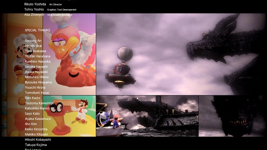Click the name Hitoshi Kobayashi
The image size is (267, 150).
pyautogui.click(x=38, y=140)
